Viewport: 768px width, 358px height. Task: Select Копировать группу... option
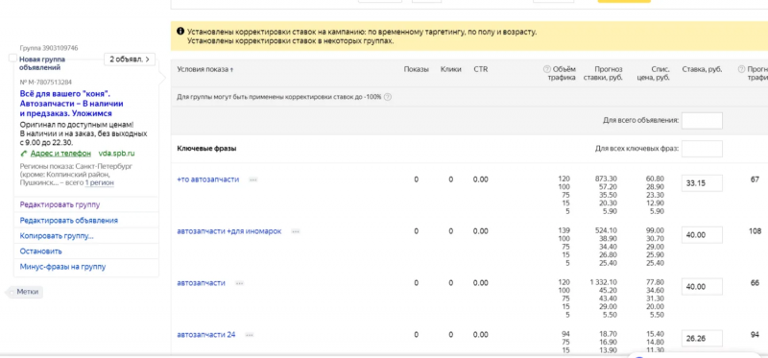click(57, 236)
